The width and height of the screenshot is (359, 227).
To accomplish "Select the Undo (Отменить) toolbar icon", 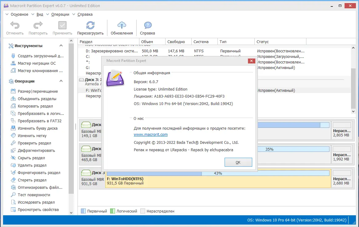I will 14,27.
